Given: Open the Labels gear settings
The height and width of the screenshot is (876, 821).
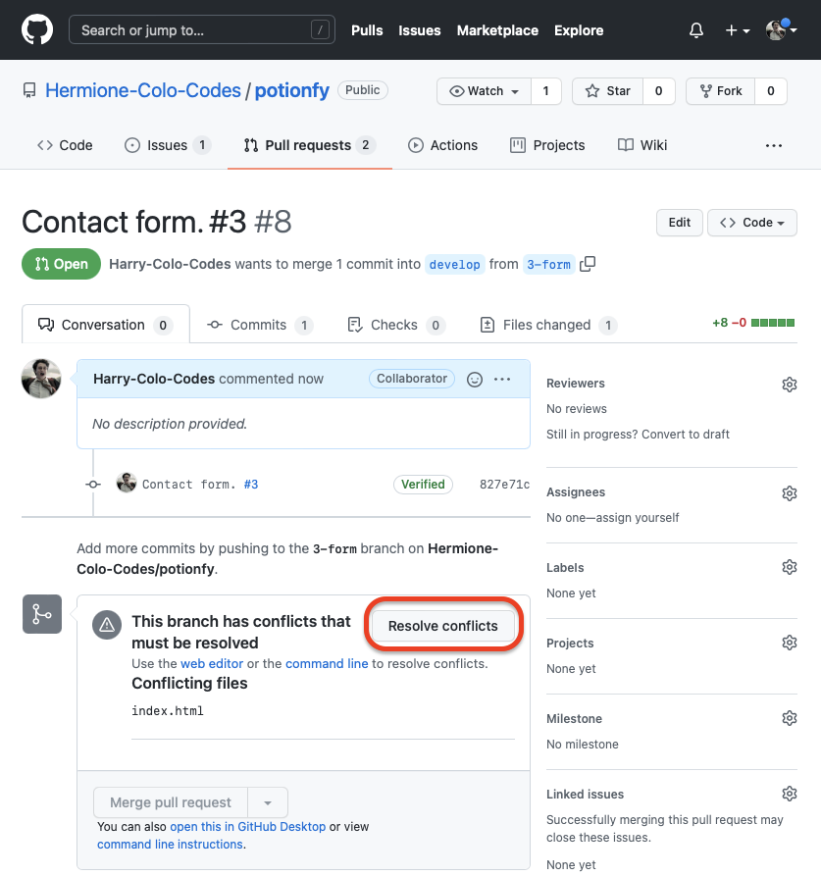Looking at the screenshot, I should coord(789,568).
